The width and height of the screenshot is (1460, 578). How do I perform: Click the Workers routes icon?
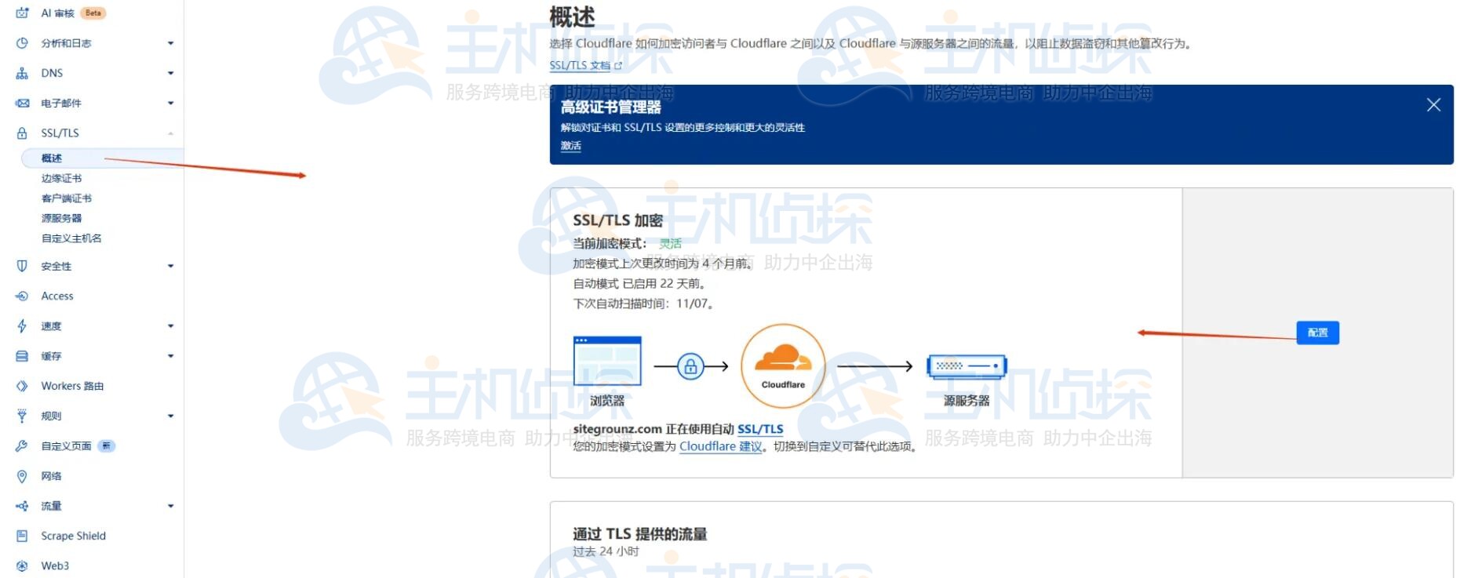point(22,386)
